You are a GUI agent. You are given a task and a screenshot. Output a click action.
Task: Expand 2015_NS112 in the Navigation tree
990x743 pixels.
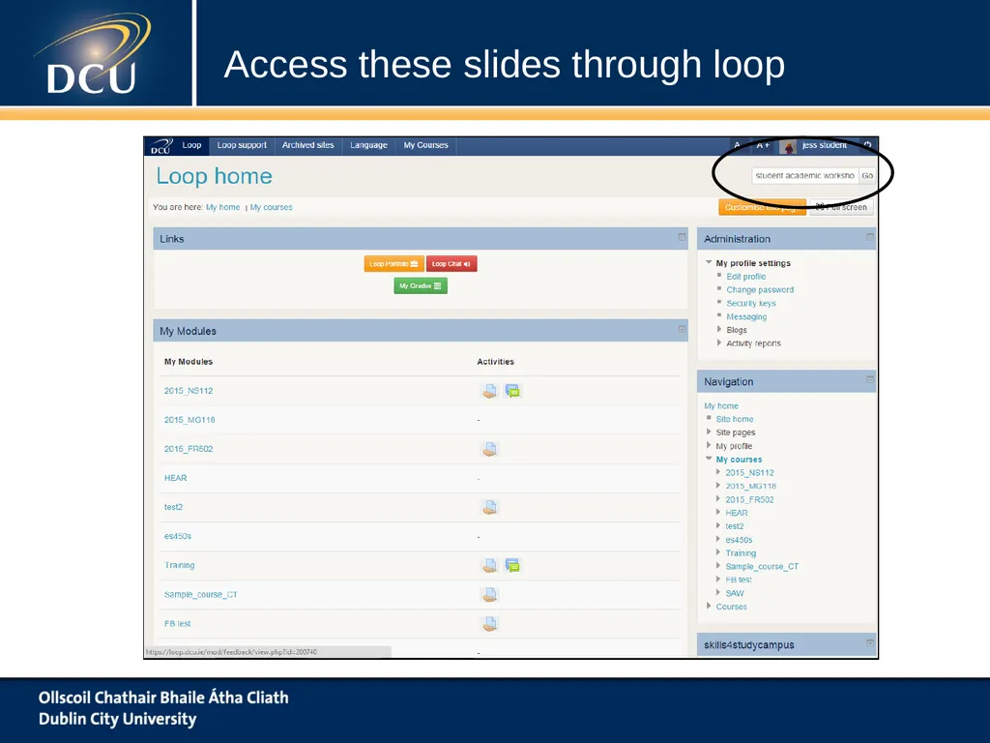coord(718,472)
